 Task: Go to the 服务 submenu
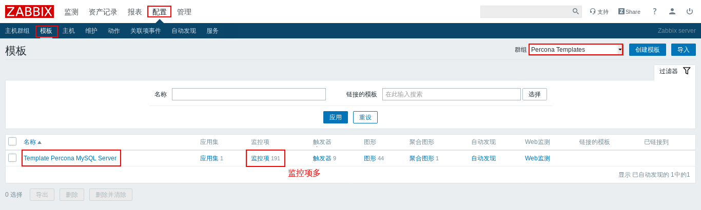click(x=212, y=31)
